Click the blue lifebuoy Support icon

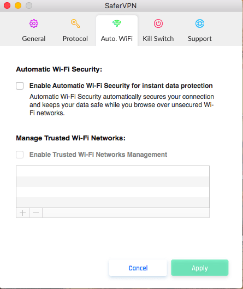point(200,23)
